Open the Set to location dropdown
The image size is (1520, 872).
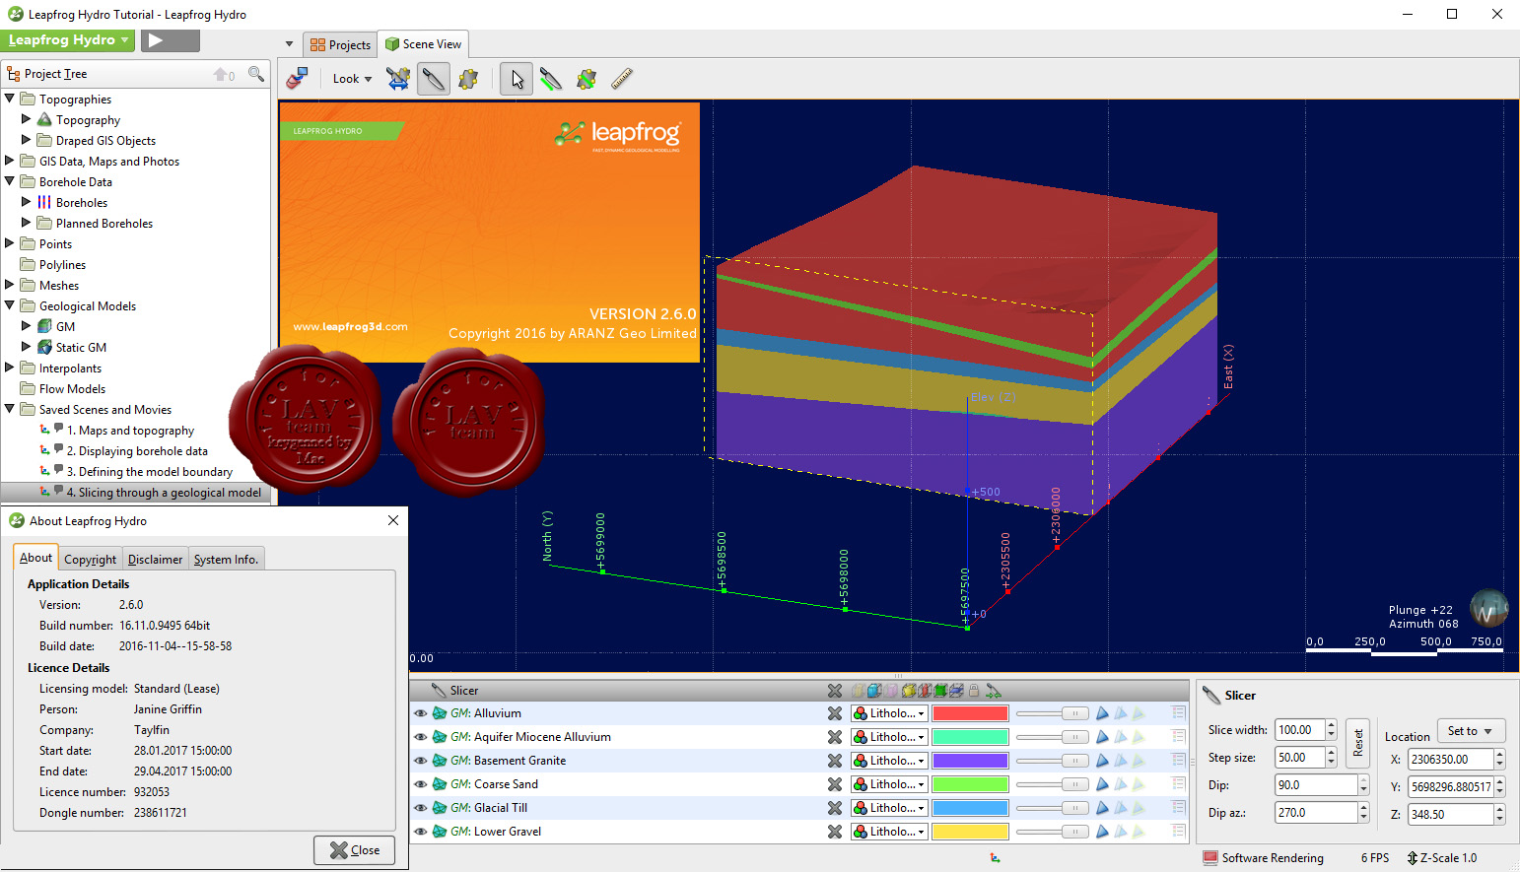pos(1471,731)
